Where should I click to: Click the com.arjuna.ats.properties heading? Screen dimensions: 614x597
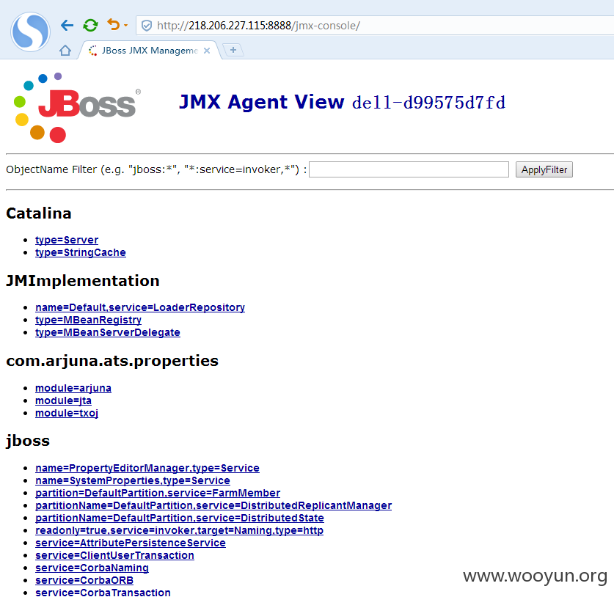(112, 362)
